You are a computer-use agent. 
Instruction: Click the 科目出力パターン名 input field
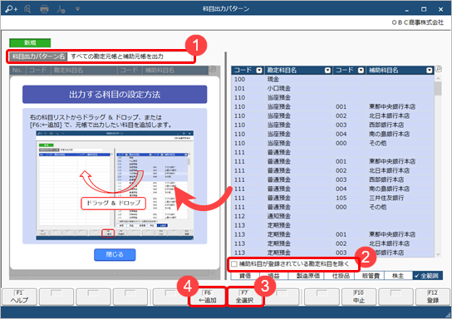[130, 56]
